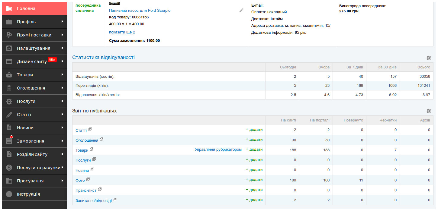438x211 pixels.
Task: Click + додати in Запитання/відповіді row
Action: [x=254, y=200]
